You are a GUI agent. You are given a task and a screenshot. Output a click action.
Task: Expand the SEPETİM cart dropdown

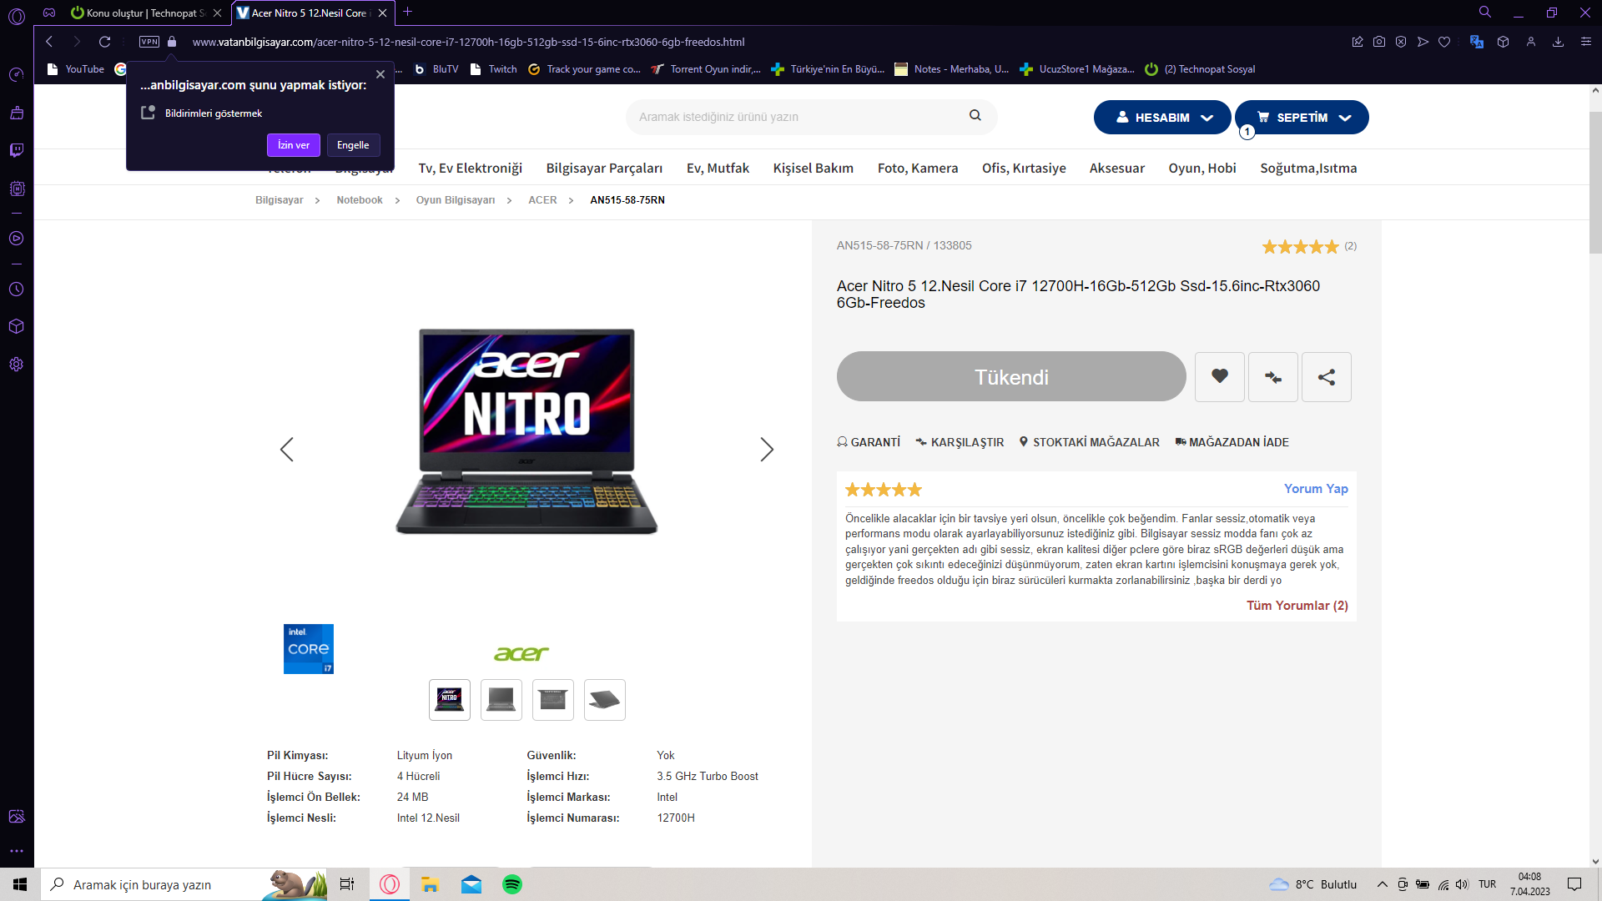[x=1302, y=118]
